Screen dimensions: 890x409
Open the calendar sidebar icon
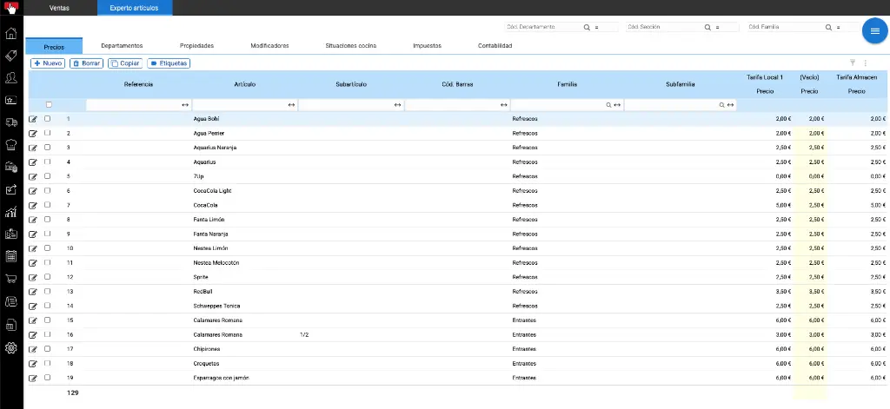click(10, 256)
